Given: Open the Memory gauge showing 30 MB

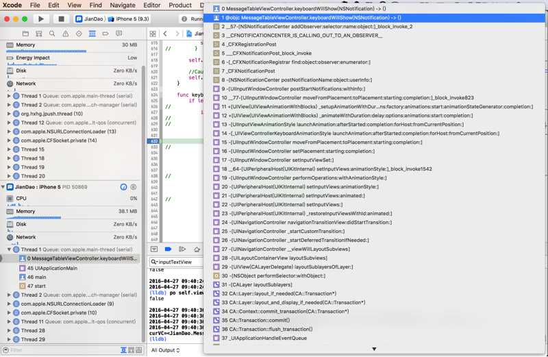Looking at the screenshot, I should point(72,47).
